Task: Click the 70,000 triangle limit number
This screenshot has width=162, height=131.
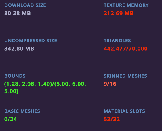Action: pyautogui.click(x=138, y=49)
